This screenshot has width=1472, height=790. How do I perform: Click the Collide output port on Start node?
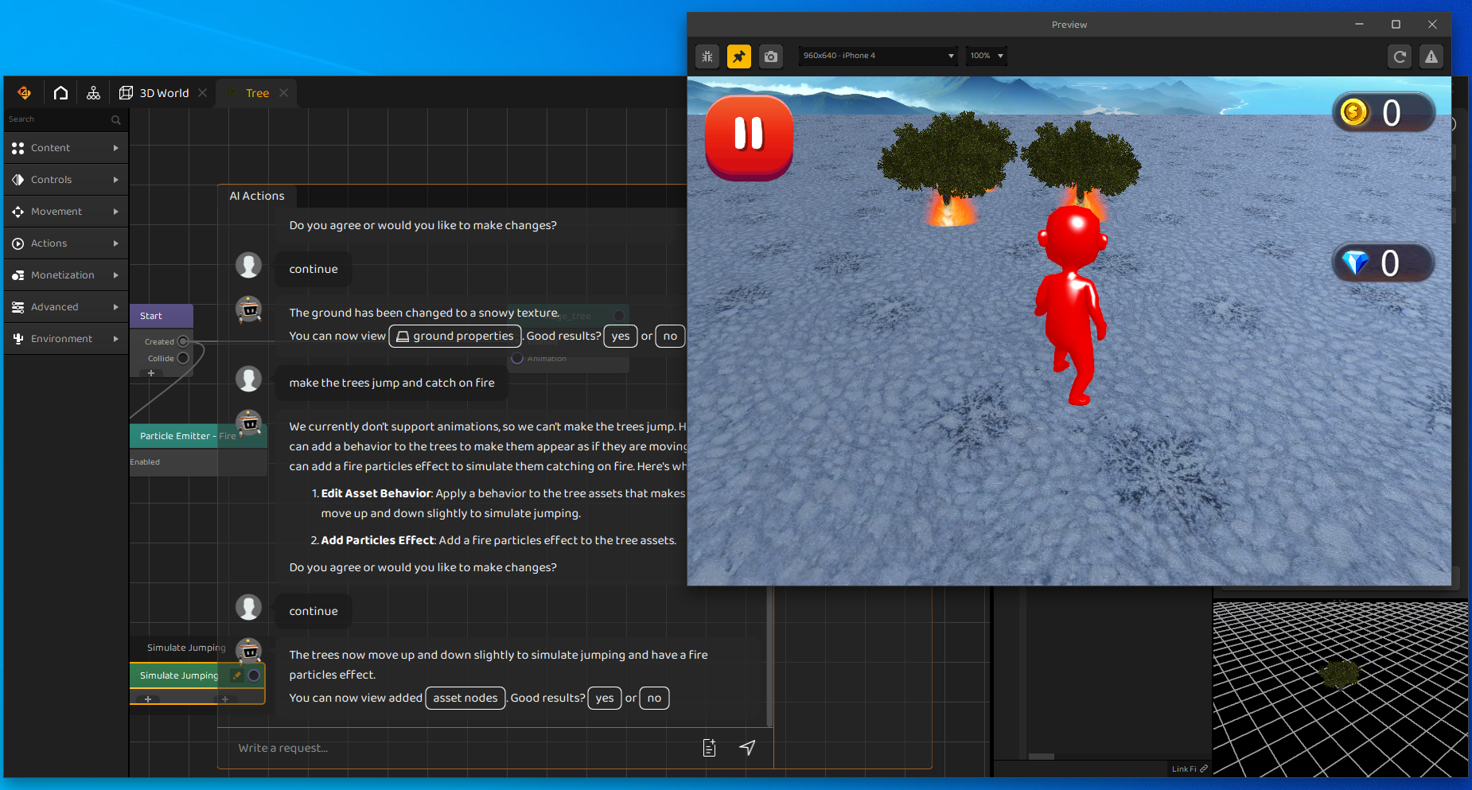pos(183,358)
